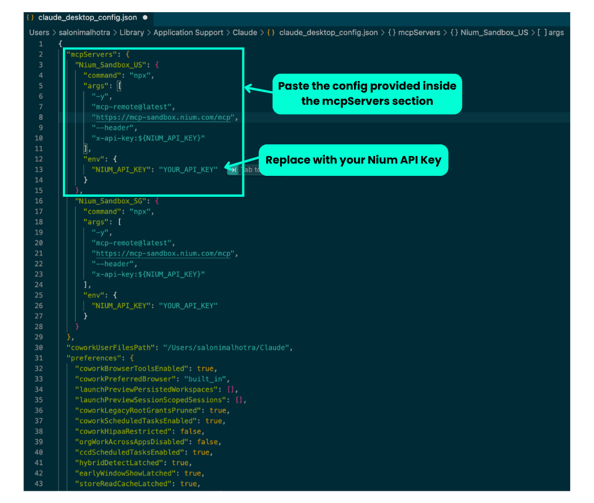
Task: Click the chevron between Users and salonimalhotra
Action: [54, 33]
